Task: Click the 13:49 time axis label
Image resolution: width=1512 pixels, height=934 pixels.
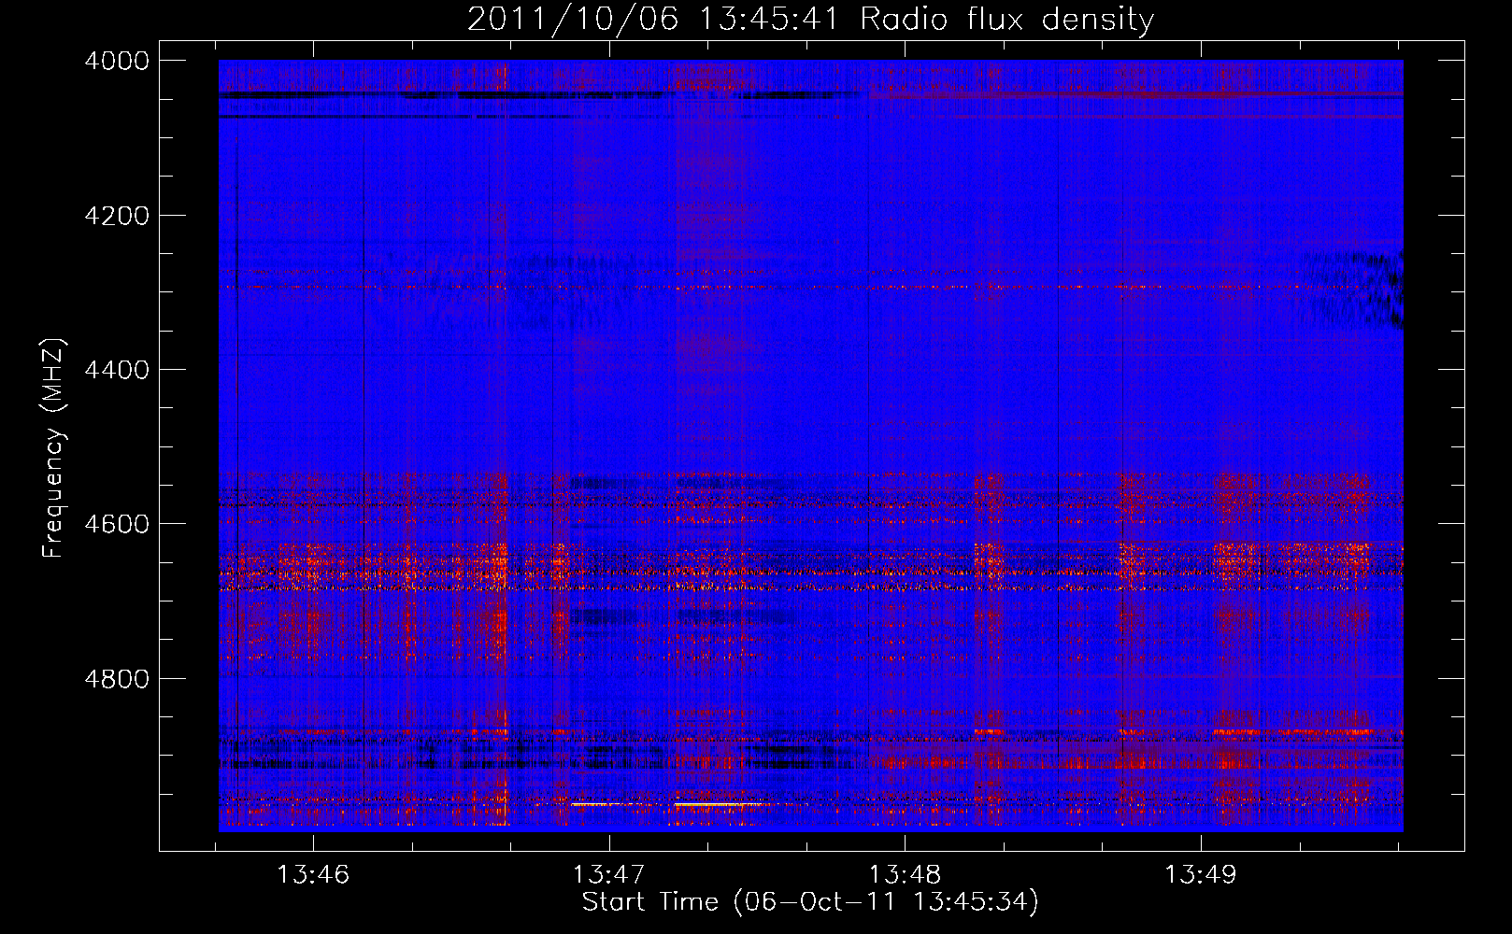Action: click(1200, 875)
